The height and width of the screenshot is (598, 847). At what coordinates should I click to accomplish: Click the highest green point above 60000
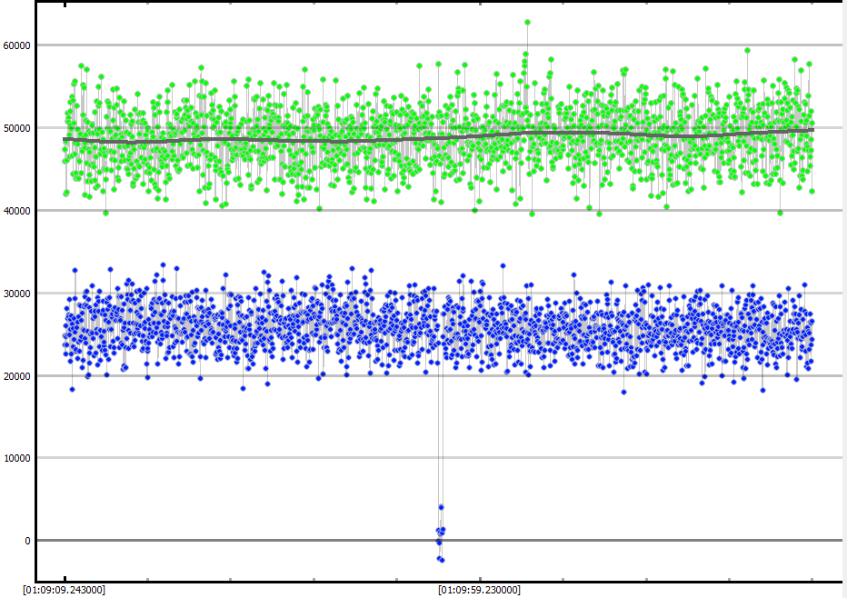527,23
